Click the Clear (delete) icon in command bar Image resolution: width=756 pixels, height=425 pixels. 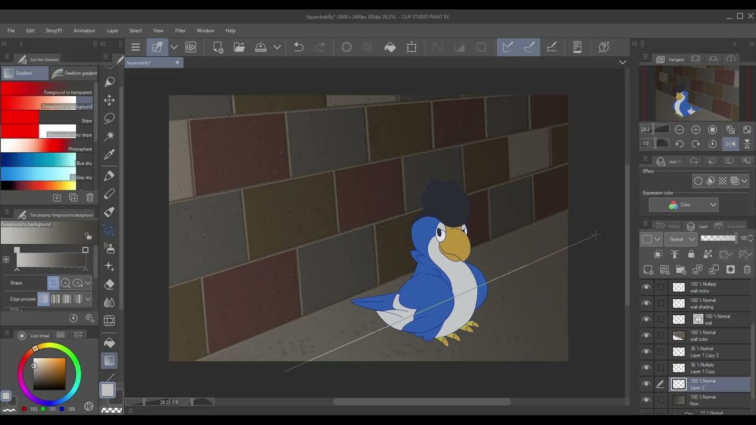click(347, 47)
